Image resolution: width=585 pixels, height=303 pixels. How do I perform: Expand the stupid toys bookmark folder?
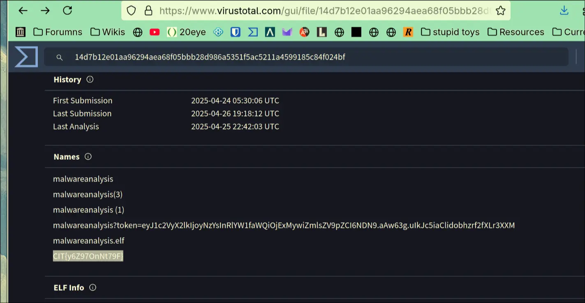pos(450,32)
